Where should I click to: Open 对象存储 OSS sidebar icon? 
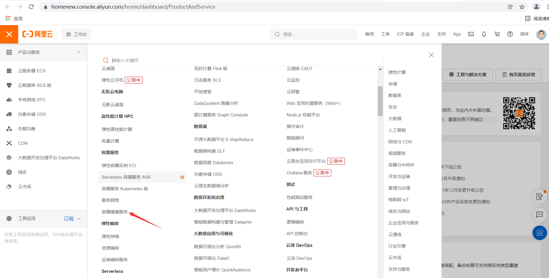click(x=9, y=114)
